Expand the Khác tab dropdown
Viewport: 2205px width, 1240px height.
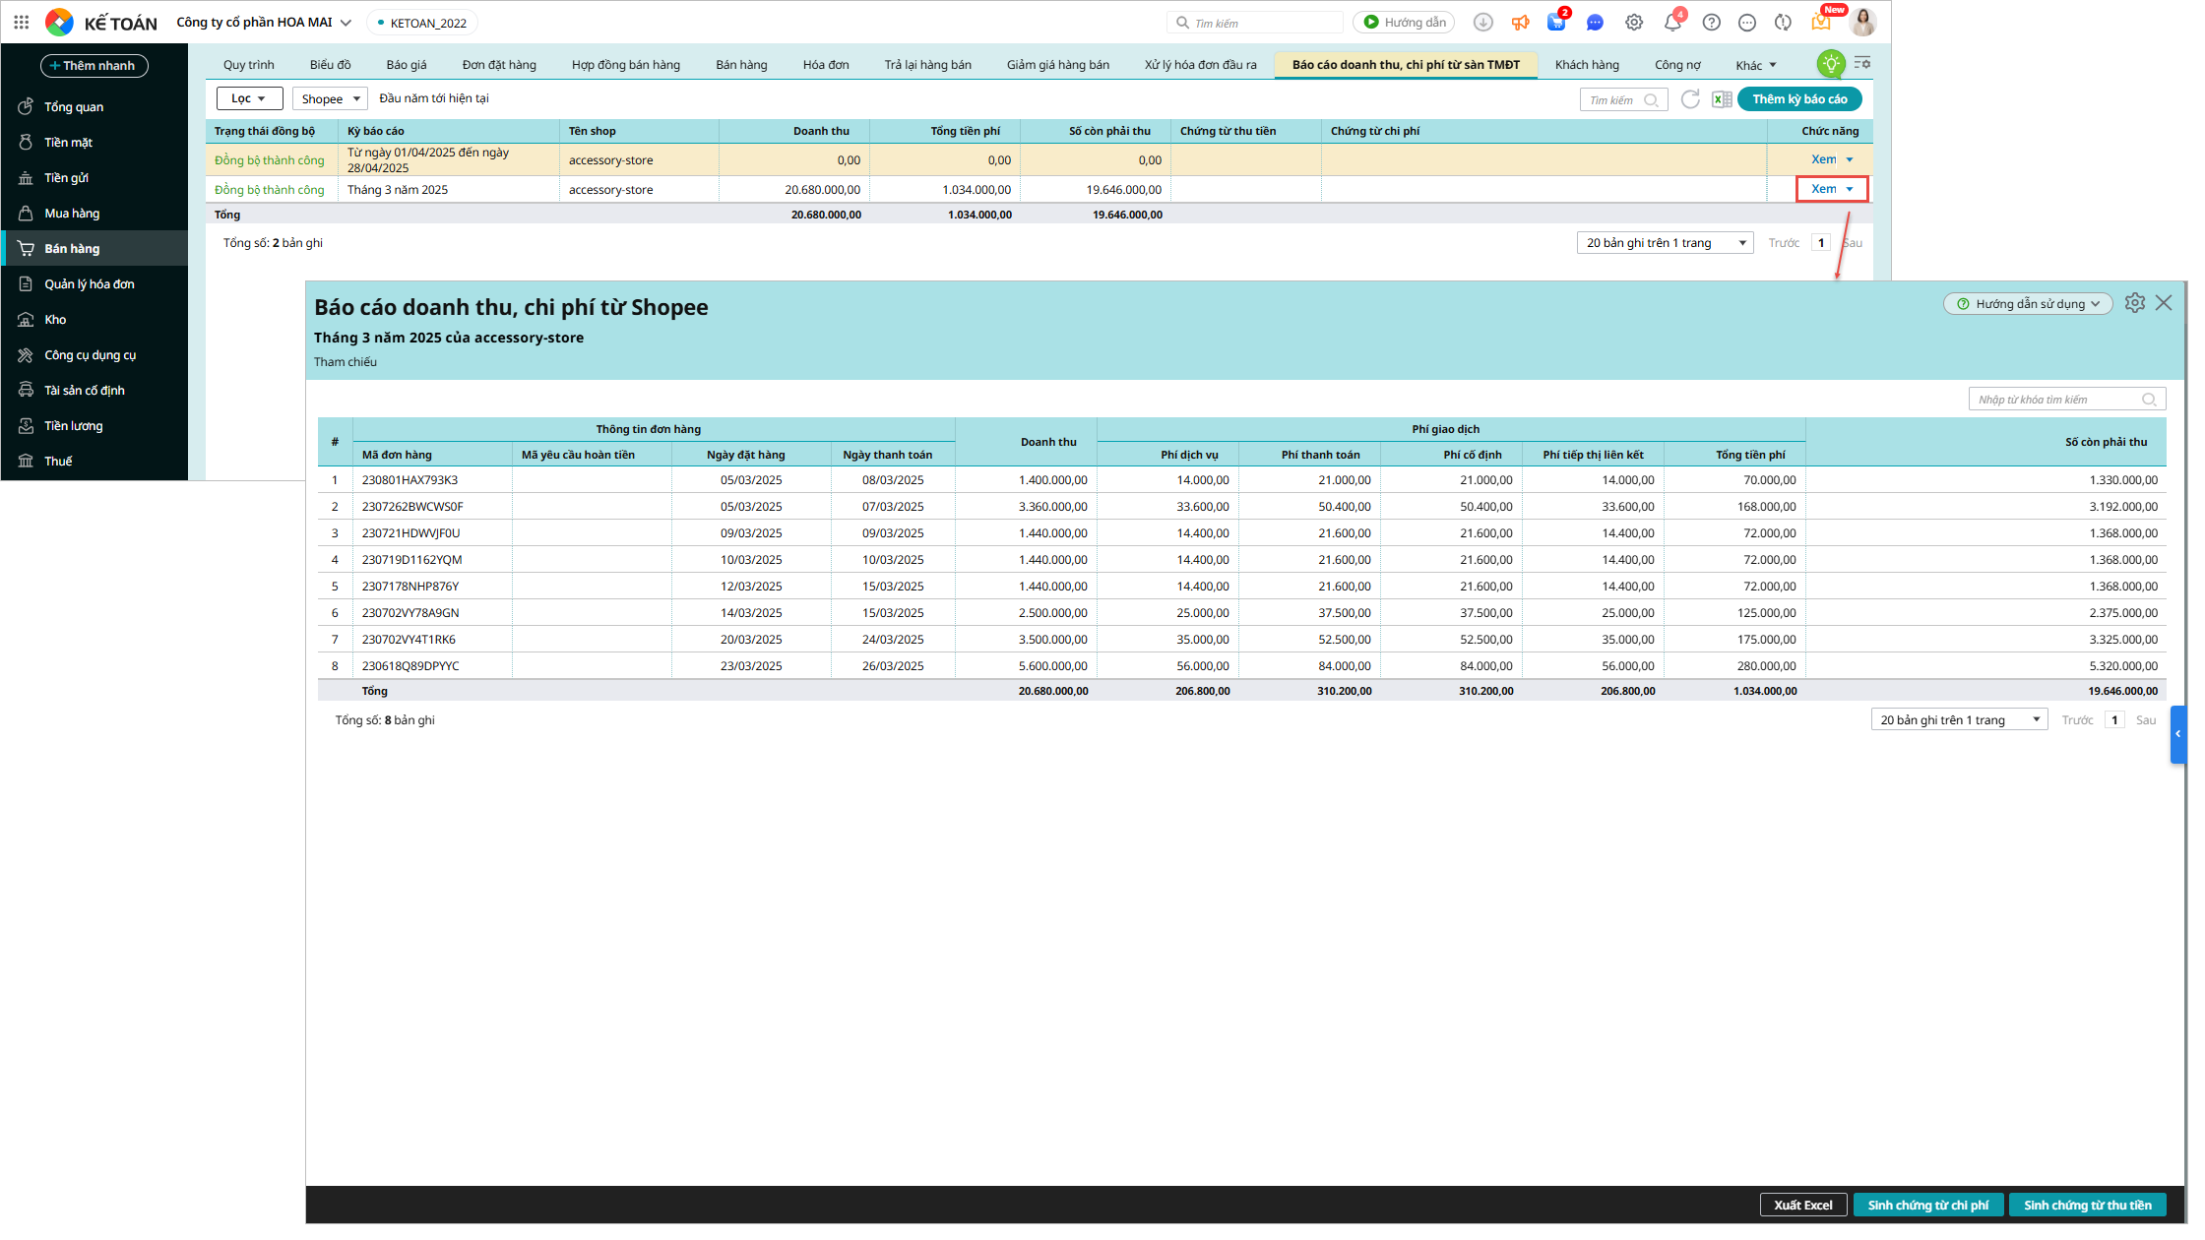tap(1755, 65)
